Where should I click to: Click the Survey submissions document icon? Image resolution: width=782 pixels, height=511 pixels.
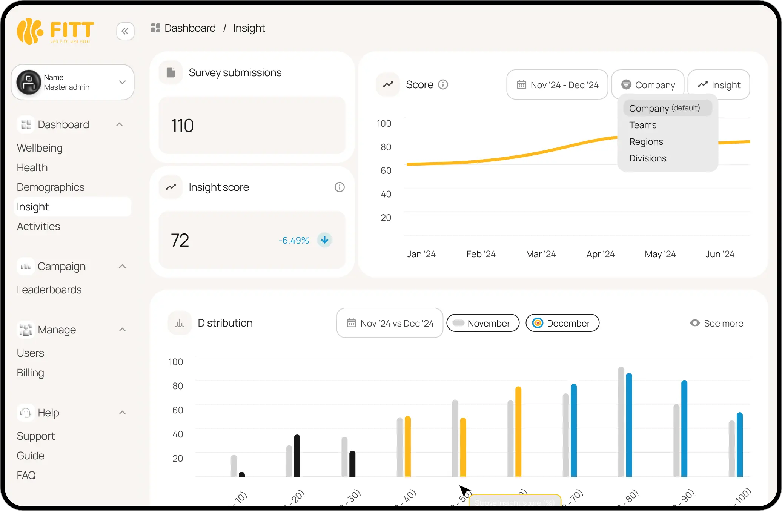[x=171, y=72]
